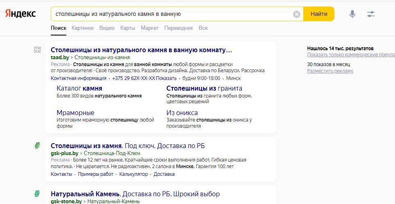Open the Из оникса sitelink

click(182, 113)
